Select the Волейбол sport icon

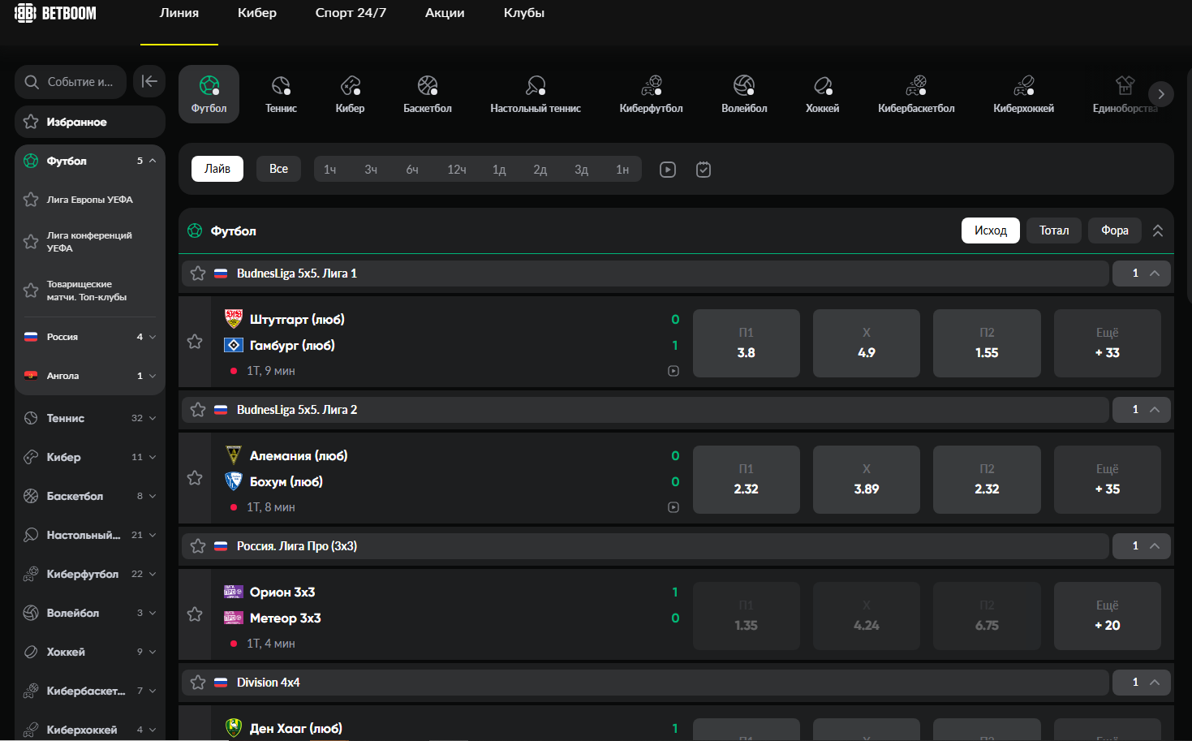point(744,94)
